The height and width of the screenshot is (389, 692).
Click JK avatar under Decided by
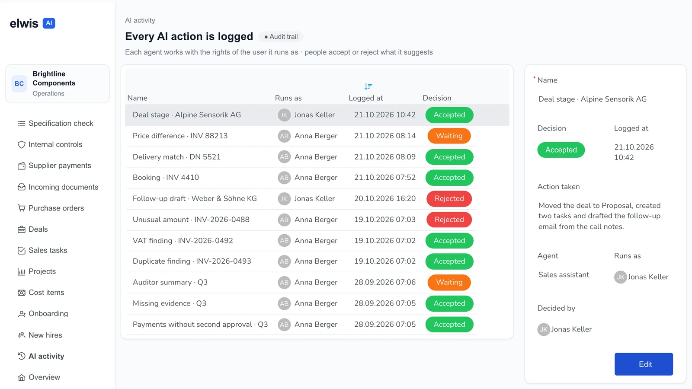click(x=544, y=330)
